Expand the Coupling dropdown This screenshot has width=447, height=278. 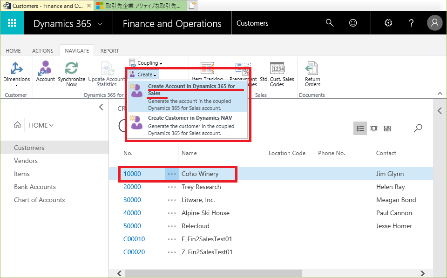[x=146, y=63]
